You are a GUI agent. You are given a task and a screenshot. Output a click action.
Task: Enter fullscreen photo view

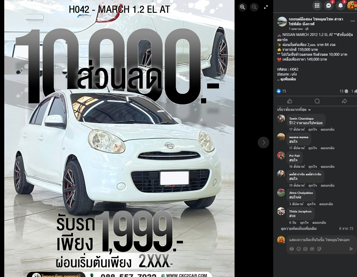point(266,7)
